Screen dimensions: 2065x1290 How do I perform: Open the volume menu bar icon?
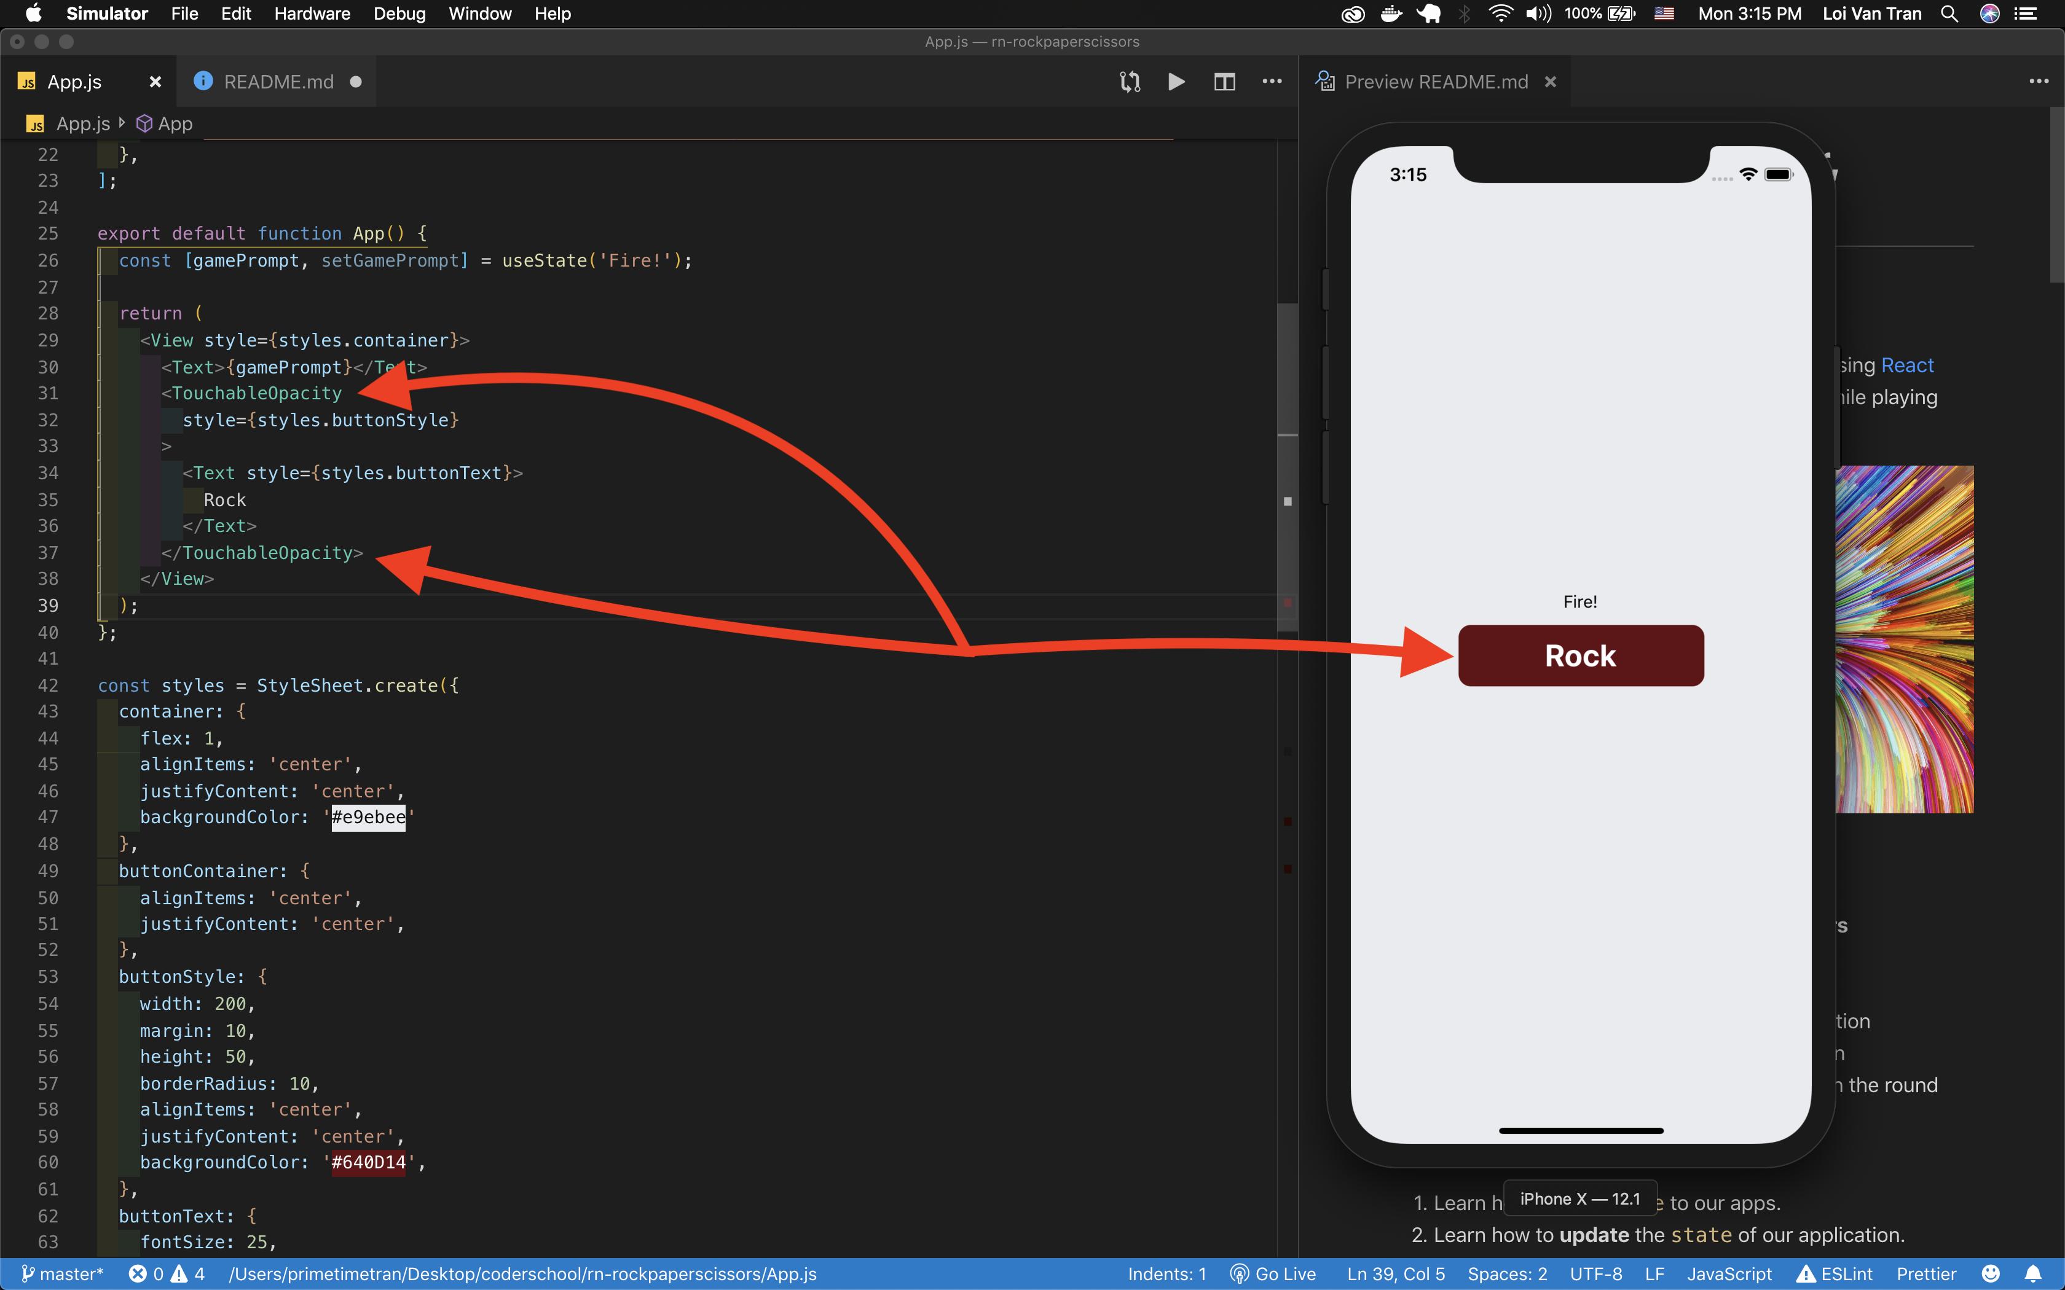click(x=1538, y=14)
